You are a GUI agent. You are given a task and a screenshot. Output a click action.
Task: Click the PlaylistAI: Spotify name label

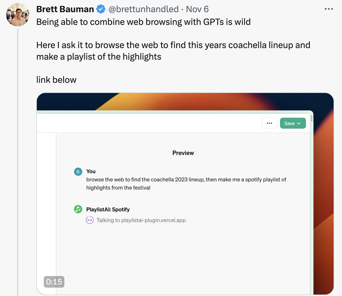(108, 209)
